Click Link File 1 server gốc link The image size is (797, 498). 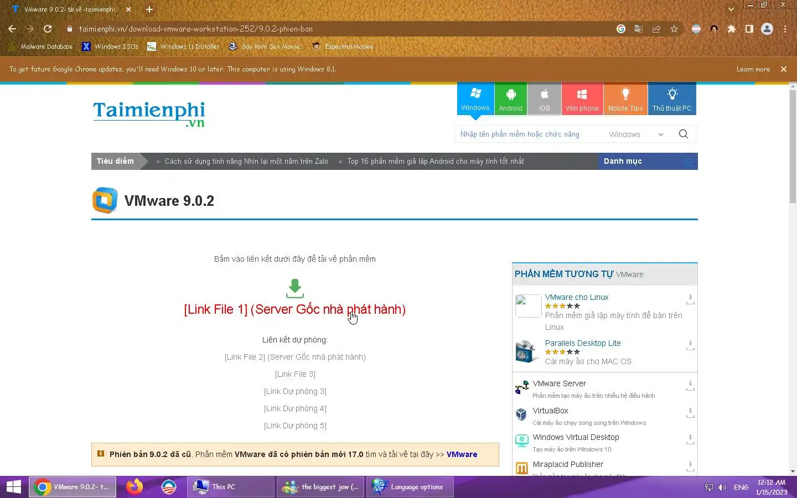pos(294,309)
